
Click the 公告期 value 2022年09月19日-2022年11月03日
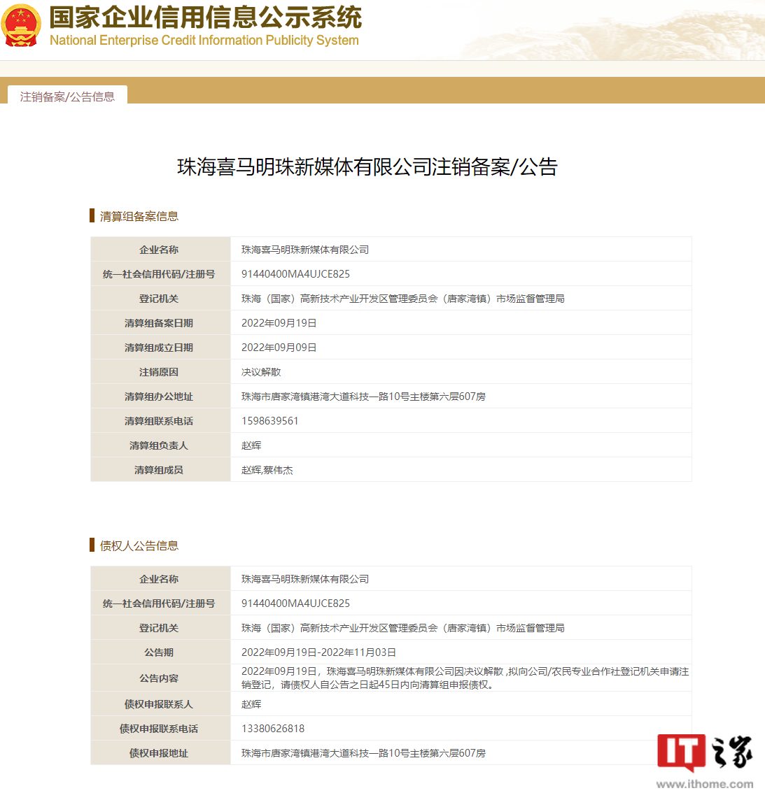pos(318,652)
